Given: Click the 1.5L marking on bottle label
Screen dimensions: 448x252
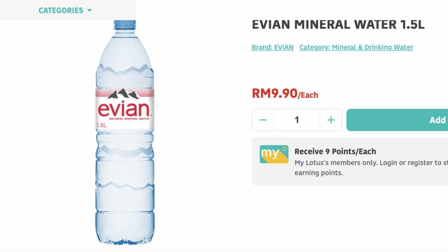Looking at the screenshot, I should (x=102, y=125).
